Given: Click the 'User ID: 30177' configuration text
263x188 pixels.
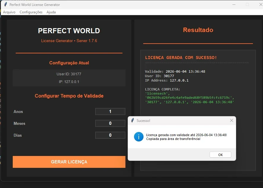Looking at the screenshot, I should click(x=69, y=74).
